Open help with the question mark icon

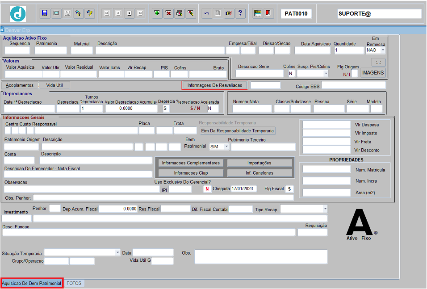point(240,13)
